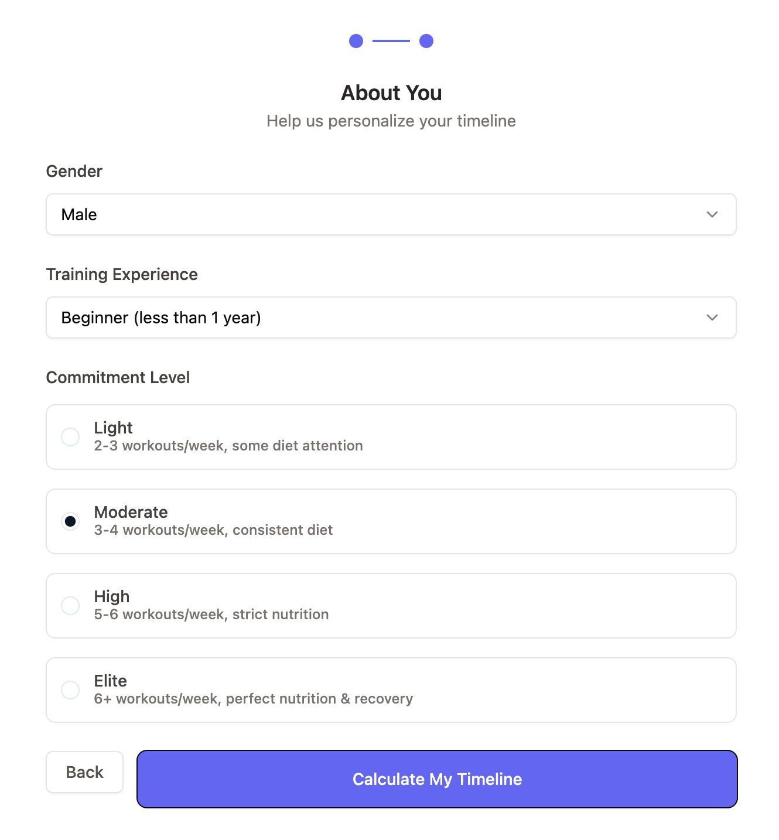The image size is (779, 840).
Task: Click the Commitment Level label
Action: (118, 377)
